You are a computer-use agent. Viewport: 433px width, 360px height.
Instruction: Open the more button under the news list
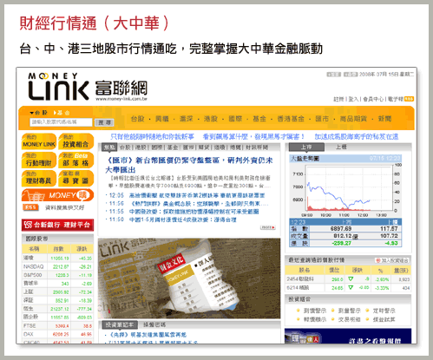tap(268, 227)
